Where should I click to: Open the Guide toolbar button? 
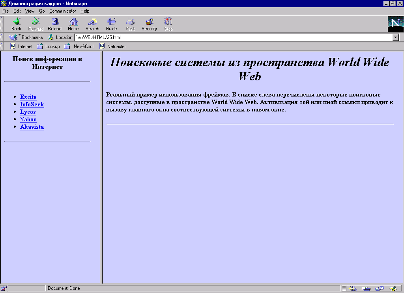111,24
